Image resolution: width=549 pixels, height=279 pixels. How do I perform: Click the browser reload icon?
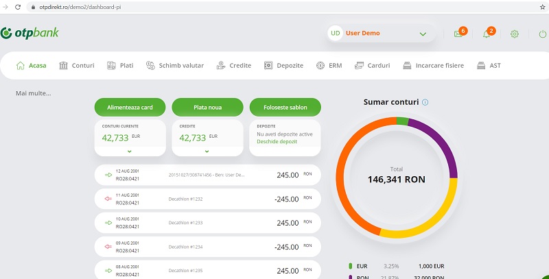coord(18,7)
